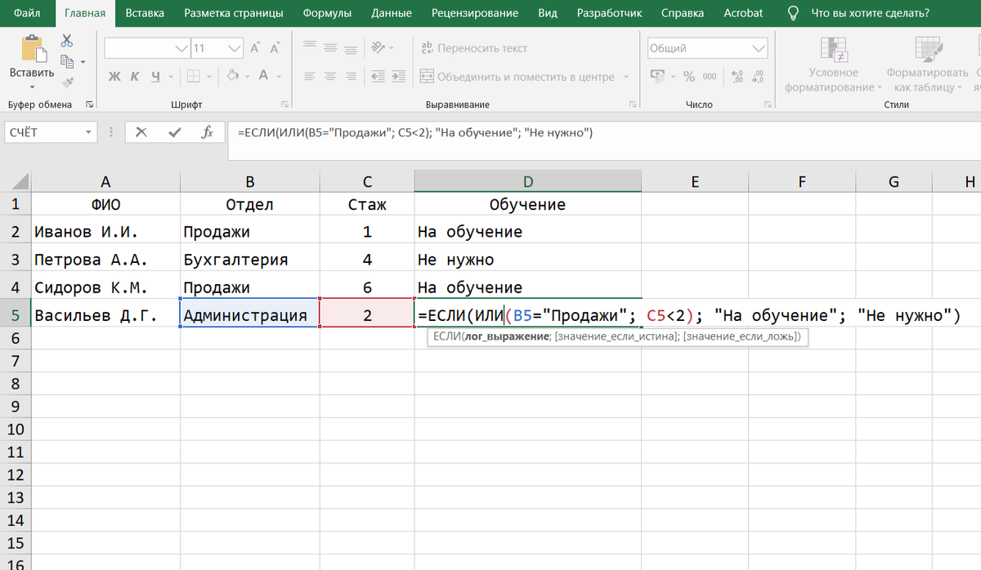Click the insert function fx icon
981x570 pixels.
[208, 132]
